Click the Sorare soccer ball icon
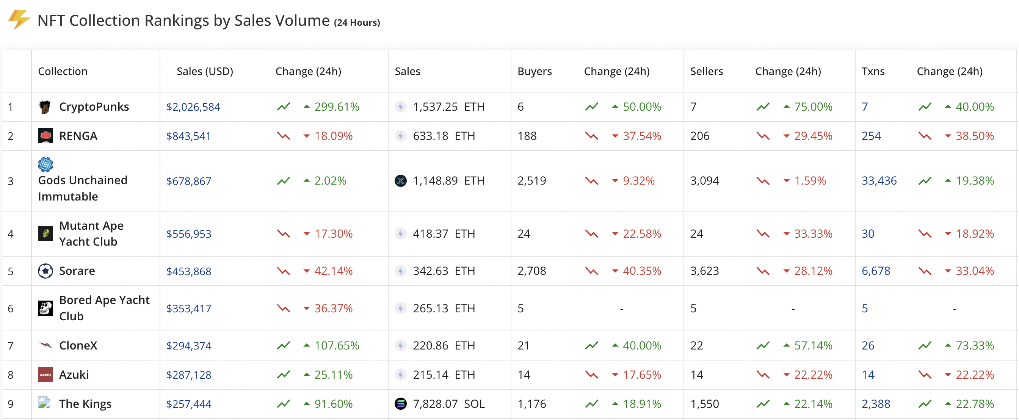Image resolution: width=1019 pixels, height=420 pixels. coord(45,271)
